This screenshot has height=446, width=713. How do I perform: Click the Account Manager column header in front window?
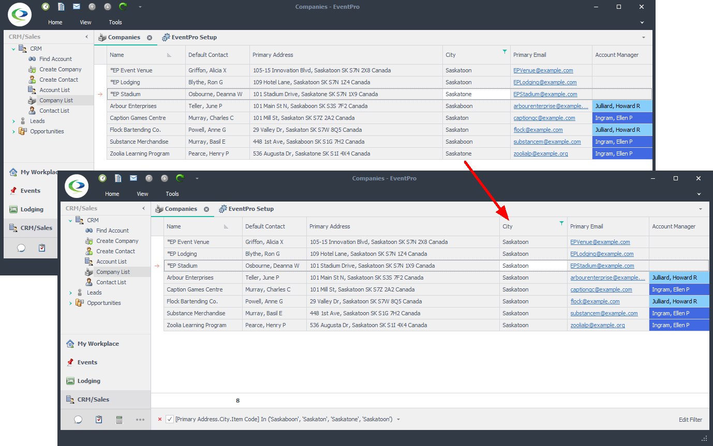pyautogui.click(x=679, y=226)
